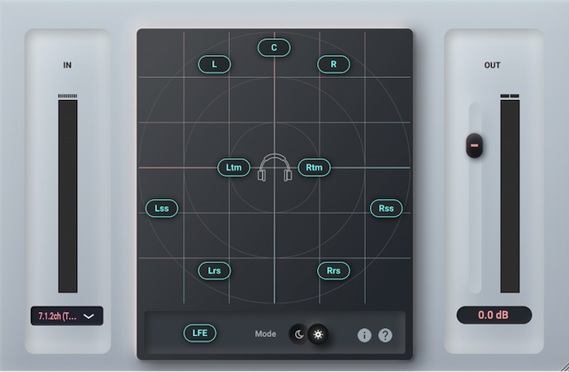
Task: Click the Rrs right rear surround speaker
Action: click(333, 270)
